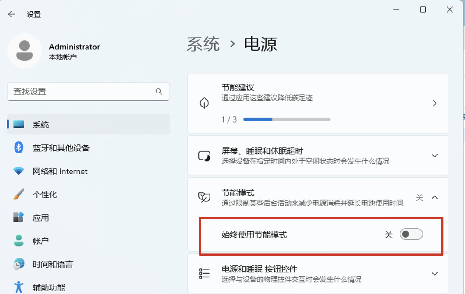Screen dimensions: 465x294
Task: Go to 系统 in sidebar navigation
Action: click(40, 125)
